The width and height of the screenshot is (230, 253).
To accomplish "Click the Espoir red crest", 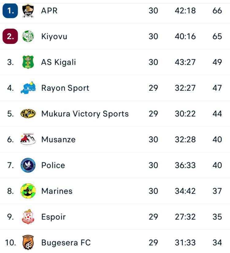I will (x=28, y=217).
